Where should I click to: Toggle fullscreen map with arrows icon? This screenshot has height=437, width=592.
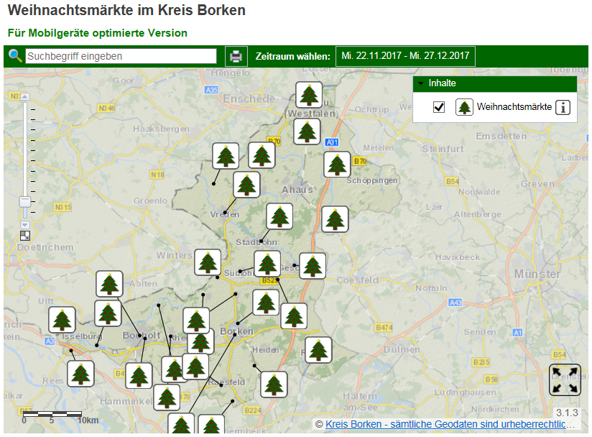coord(565,379)
